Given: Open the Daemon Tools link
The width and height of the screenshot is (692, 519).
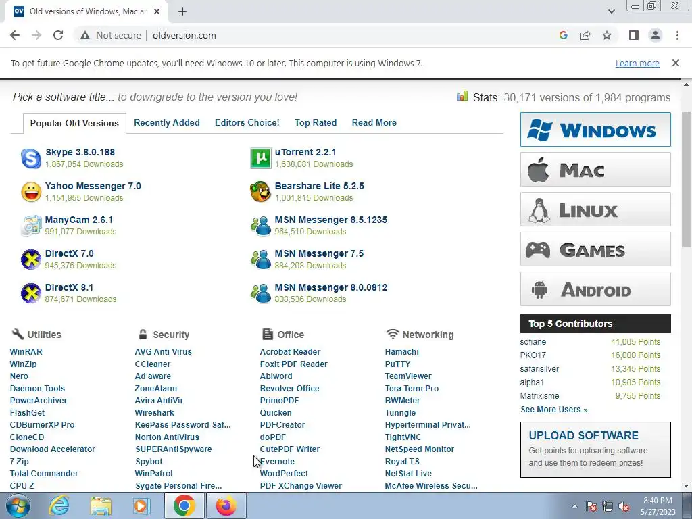Looking at the screenshot, I should coord(37,389).
